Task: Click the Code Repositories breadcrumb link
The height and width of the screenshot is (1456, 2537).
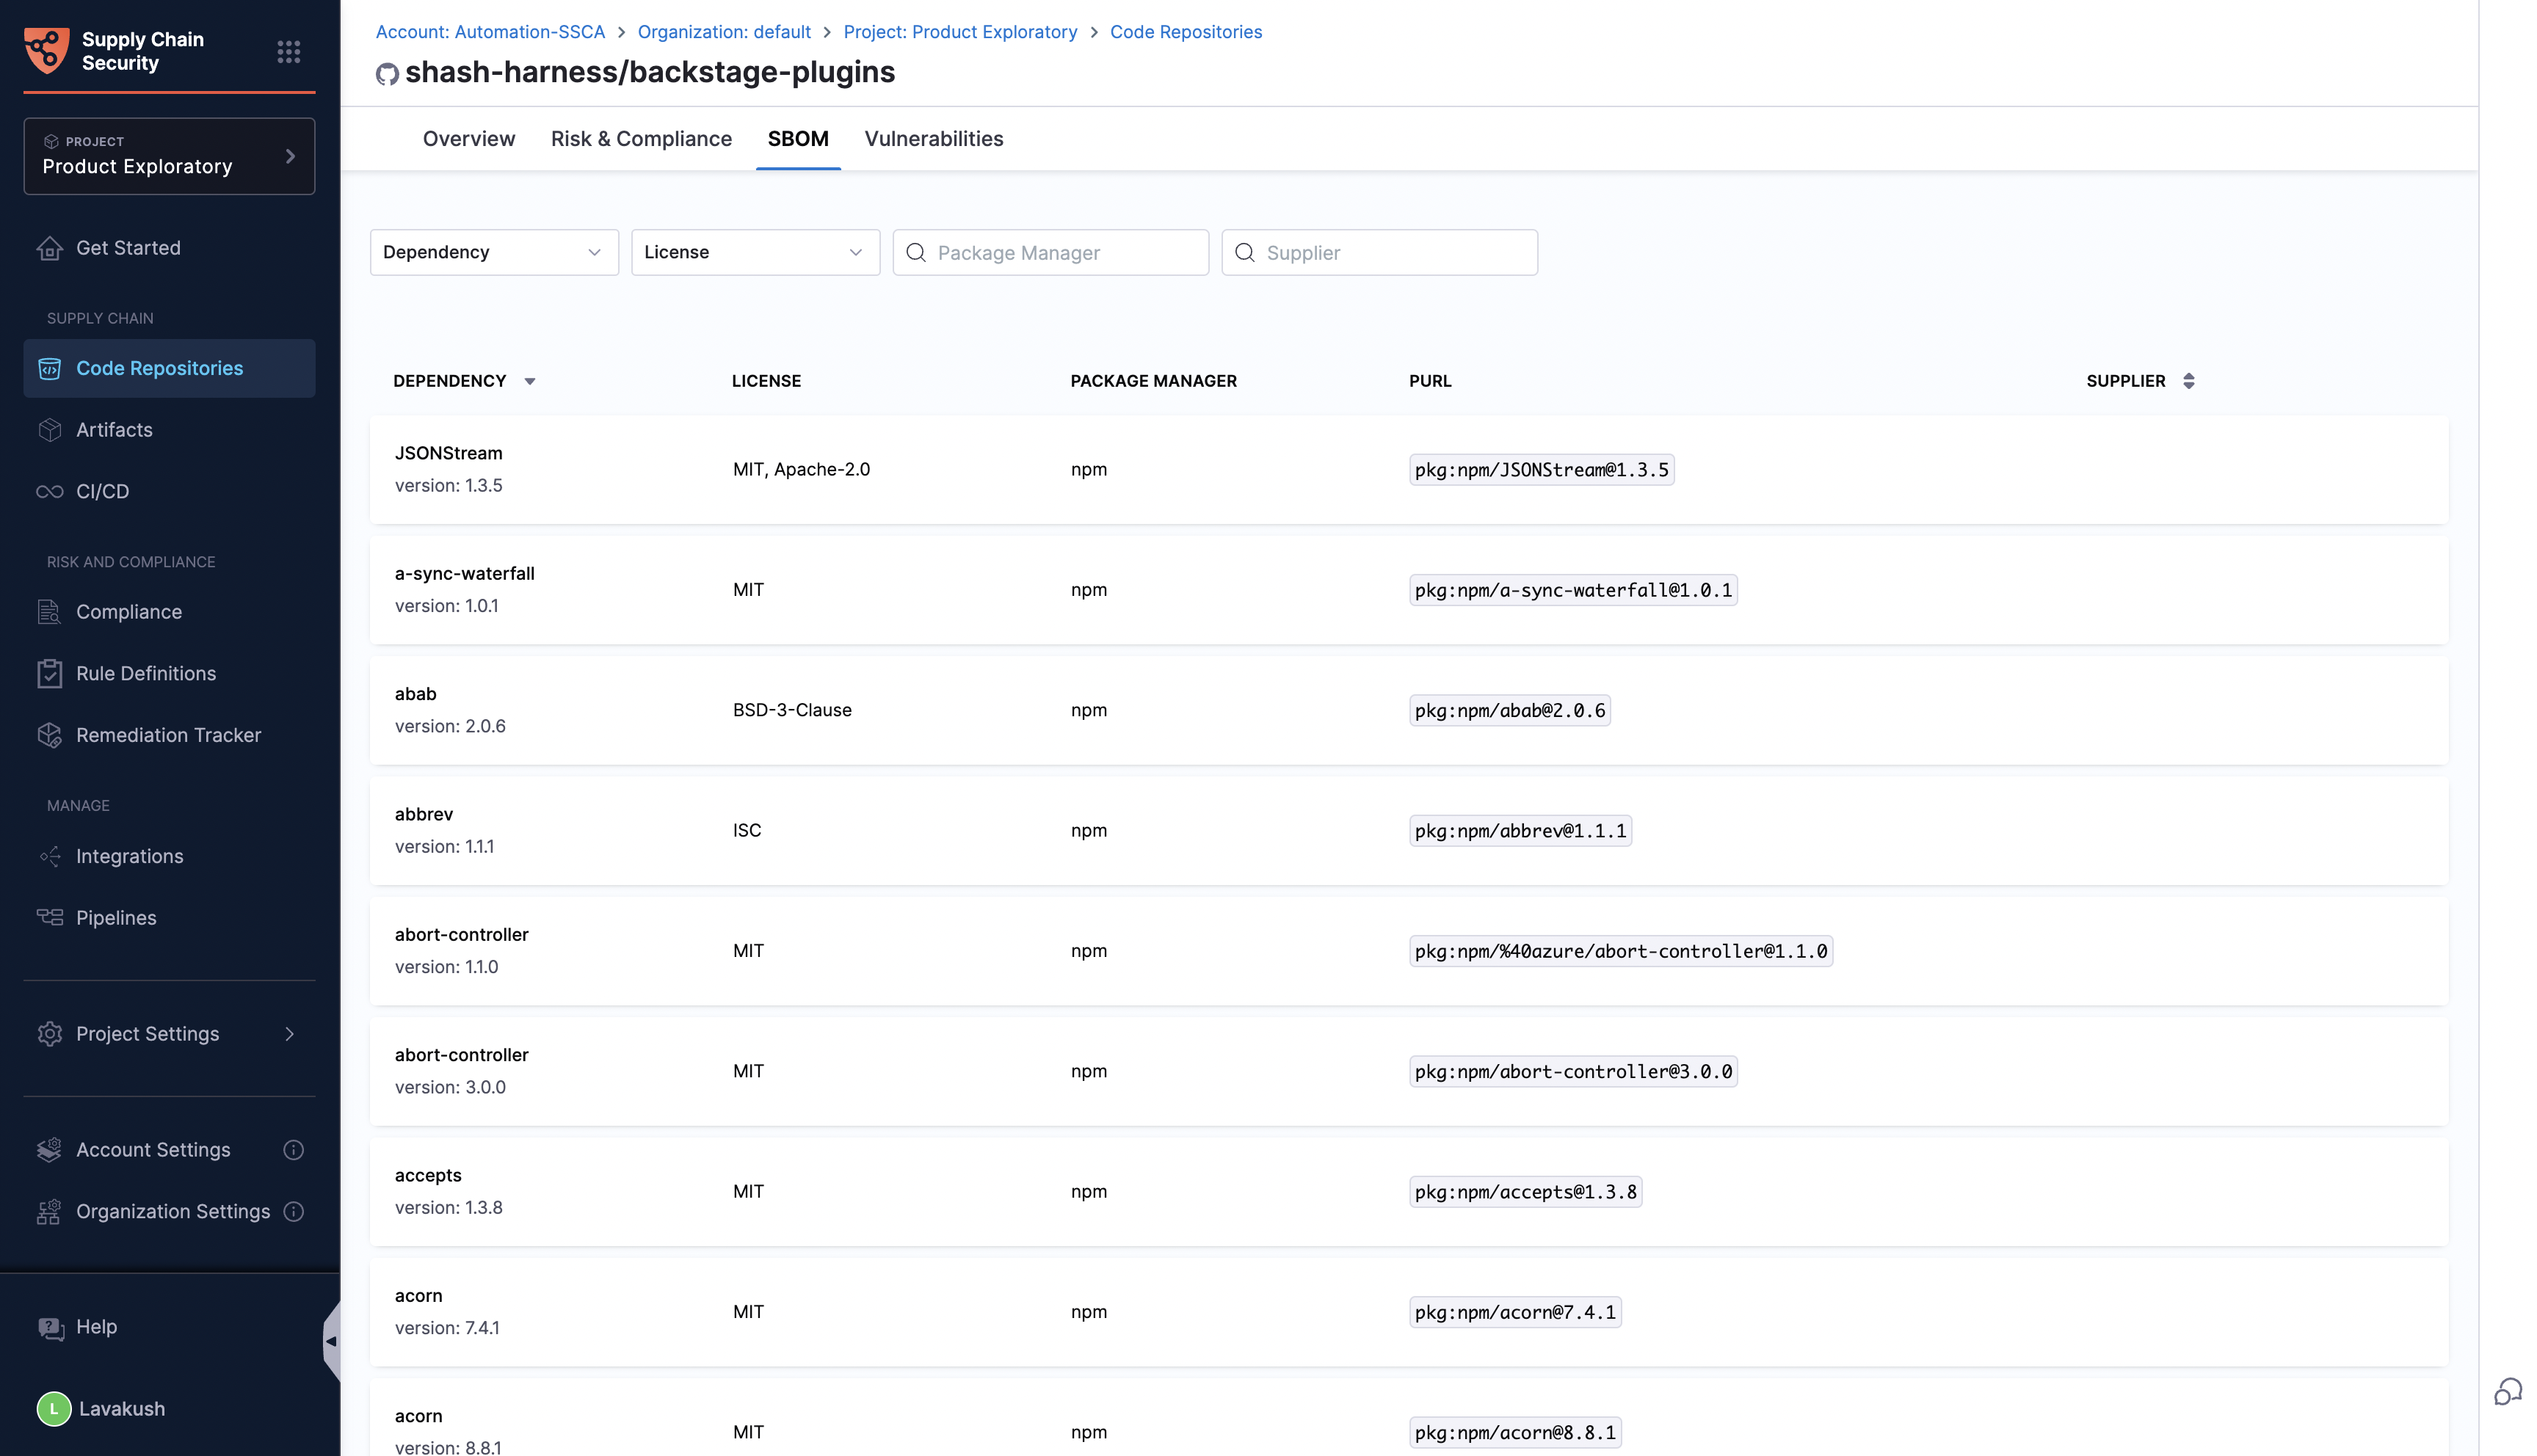Action: point(1185,32)
